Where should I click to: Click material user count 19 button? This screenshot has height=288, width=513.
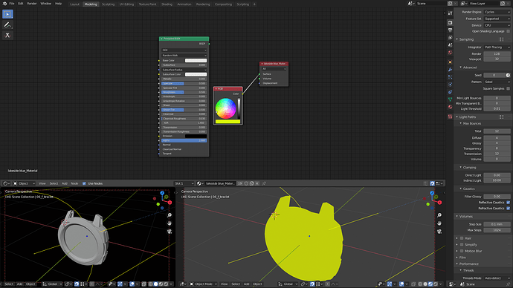pos(240,183)
